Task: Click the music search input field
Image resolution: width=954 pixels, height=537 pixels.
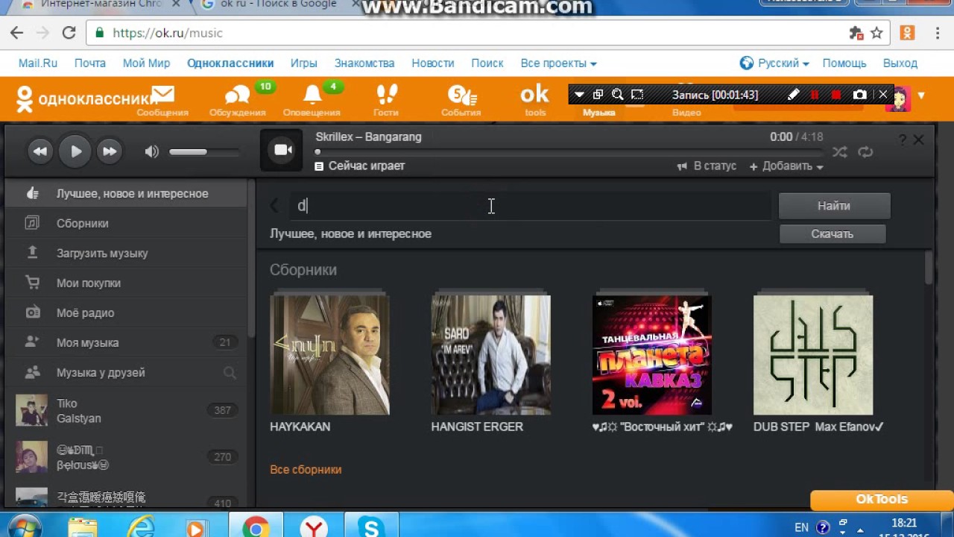Action: (x=531, y=206)
